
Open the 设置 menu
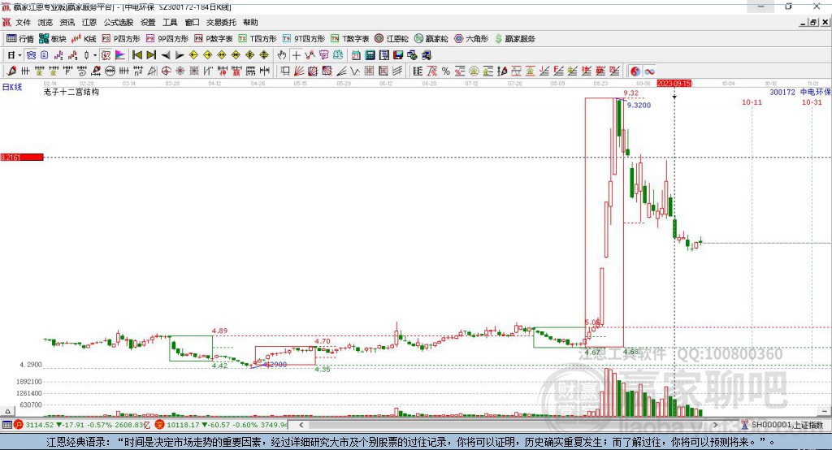[x=148, y=22]
